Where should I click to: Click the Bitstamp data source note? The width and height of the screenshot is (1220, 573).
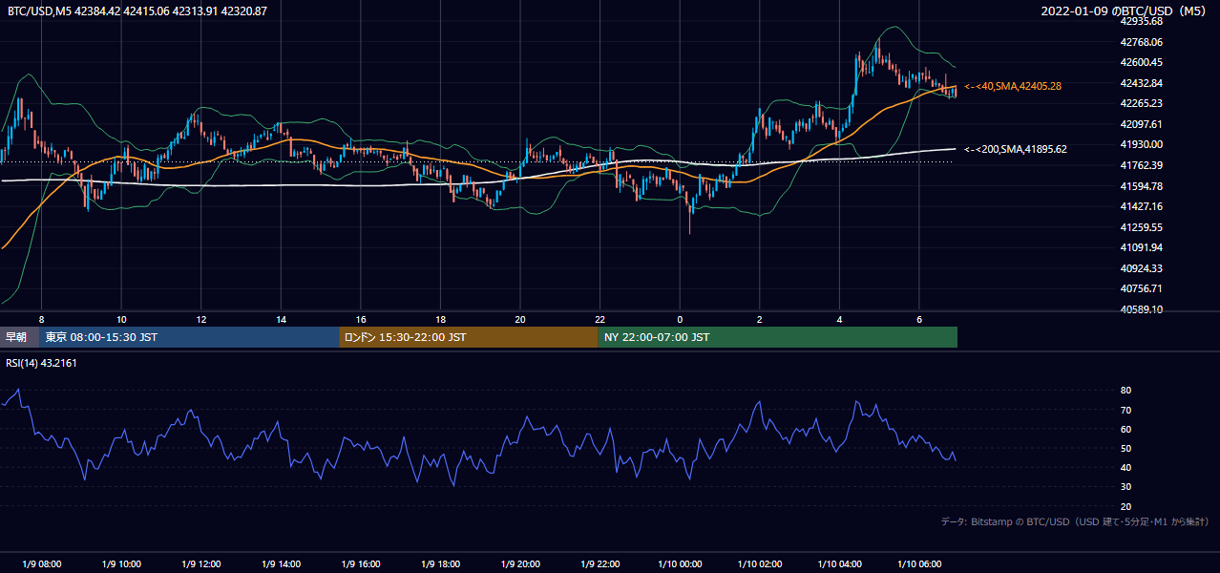(x=1075, y=521)
